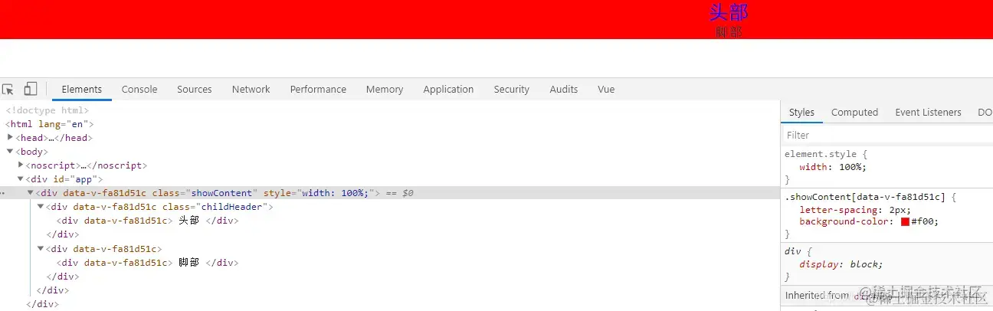Switch to the Elements tab
Image resolution: width=993 pixels, height=311 pixels.
(82, 90)
